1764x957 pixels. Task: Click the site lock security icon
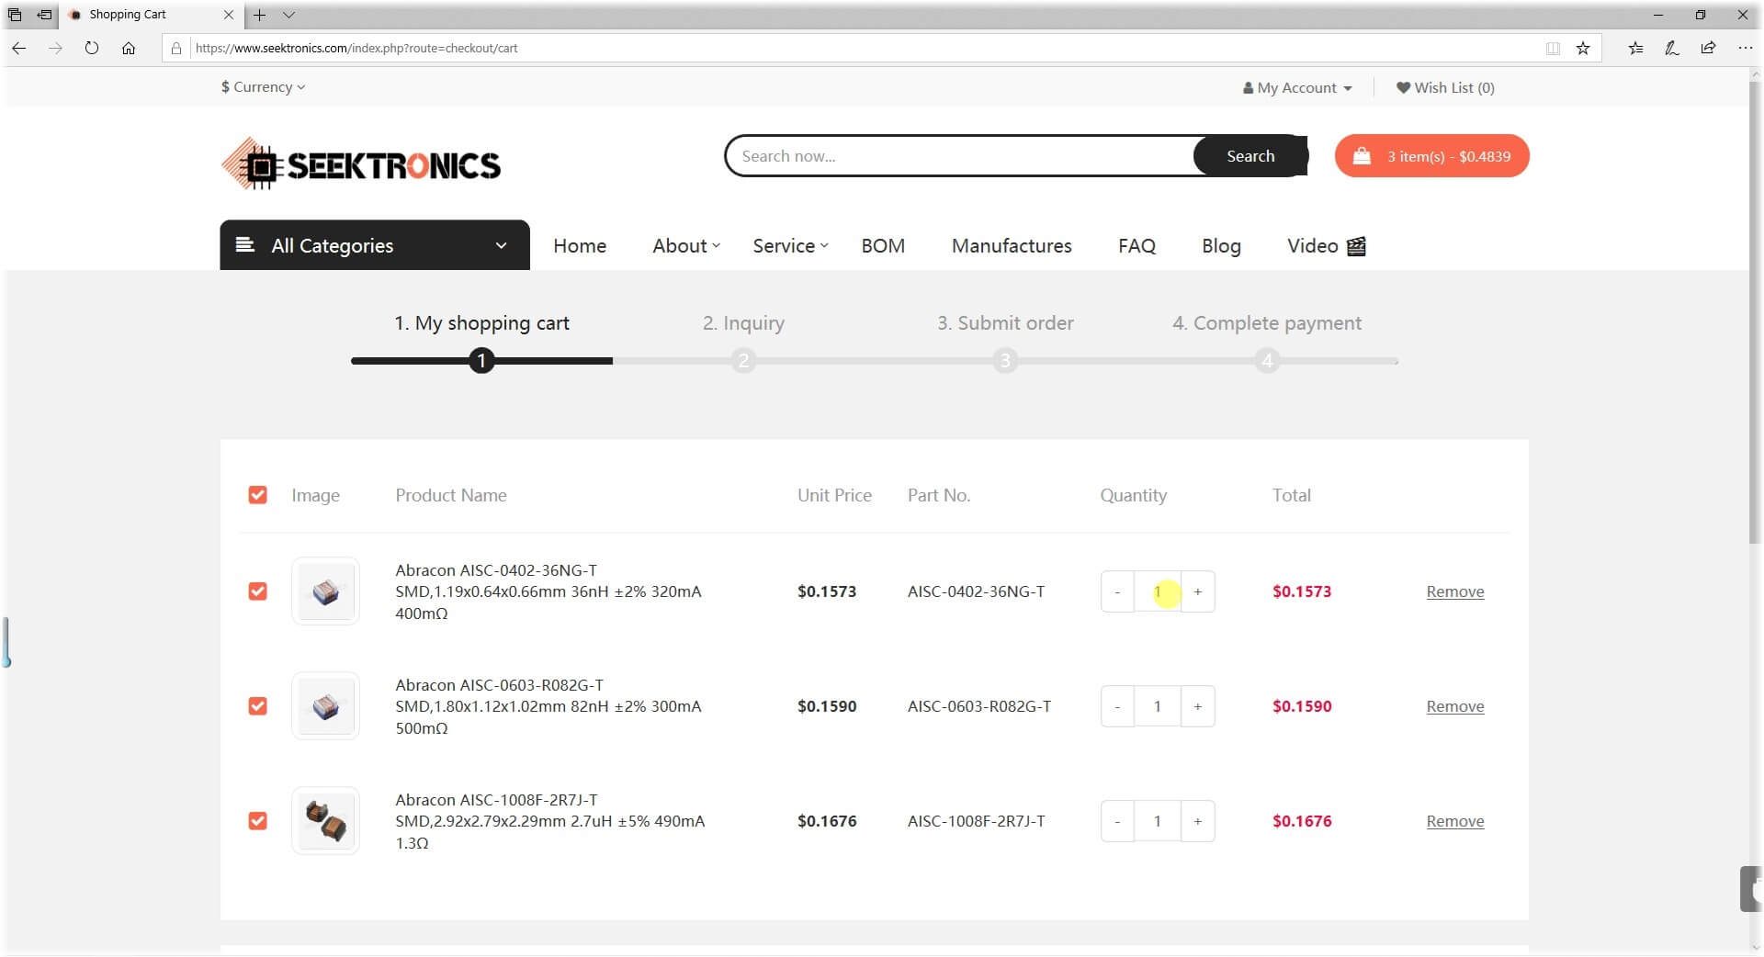[176, 48]
